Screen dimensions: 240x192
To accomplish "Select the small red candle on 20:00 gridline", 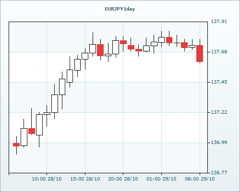I will click(x=123, y=42).
